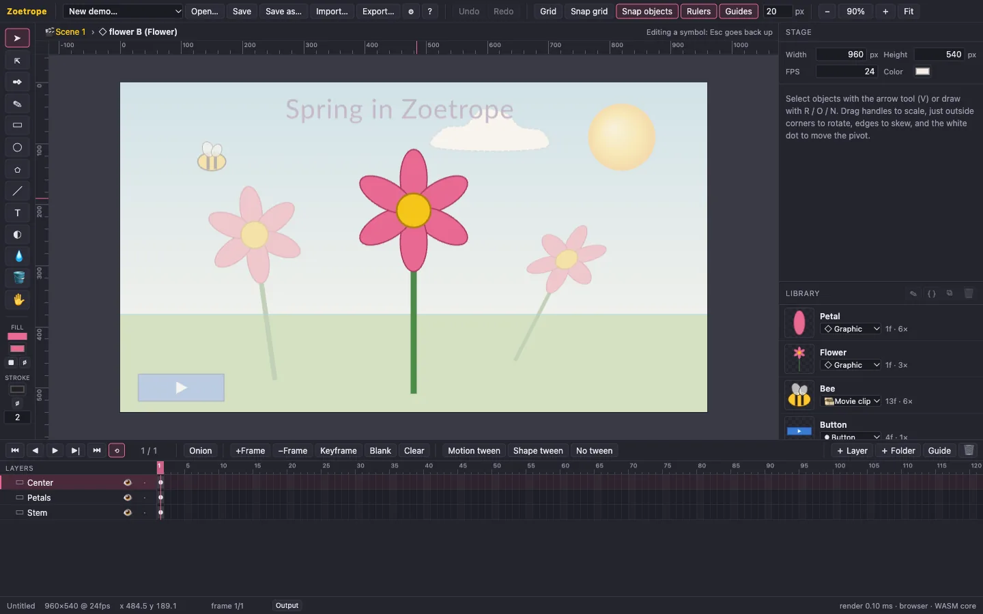Select the paint bucket tool
This screenshot has height=614, width=983.
tap(17, 278)
